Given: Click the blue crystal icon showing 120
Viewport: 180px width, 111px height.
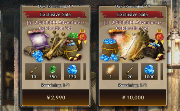Looking at the screenshot, I should (72, 71).
